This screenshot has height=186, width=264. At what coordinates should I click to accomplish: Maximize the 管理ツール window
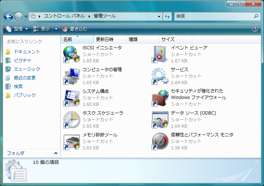[x=241, y=4]
